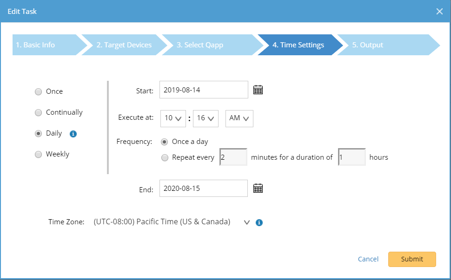
Task: Click the duration hours input field
Action: pos(352,157)
